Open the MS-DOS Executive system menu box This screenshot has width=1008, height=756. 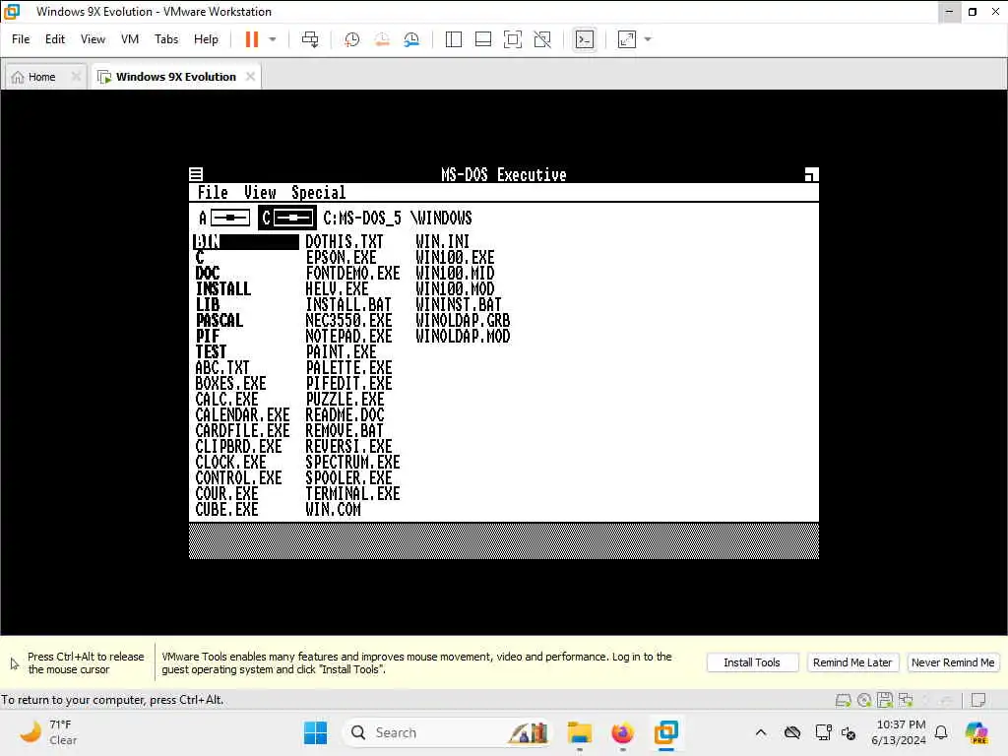tap(196, 174)
